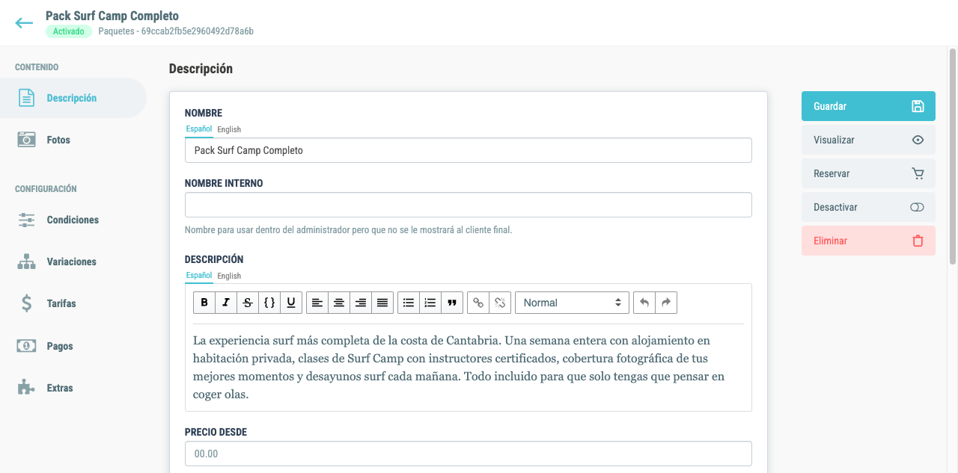Focus the Nombre Interno input field
958x473 pixels.
pos(469,205)
